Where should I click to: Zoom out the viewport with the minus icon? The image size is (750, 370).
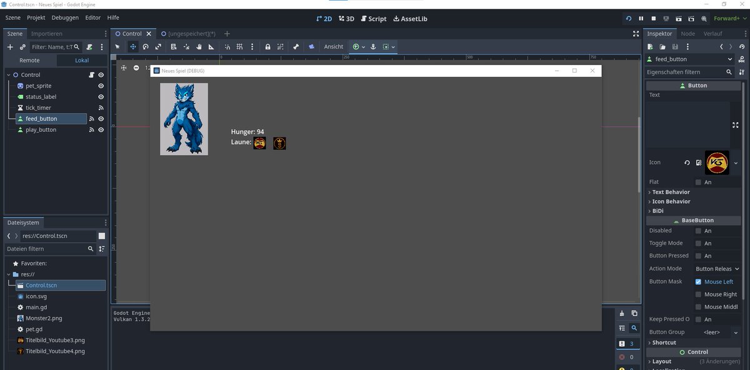pyautogui.click(x=136, y=67)
